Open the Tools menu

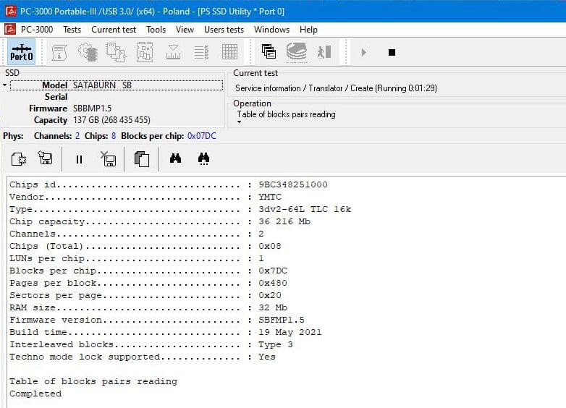coord(156,30)
